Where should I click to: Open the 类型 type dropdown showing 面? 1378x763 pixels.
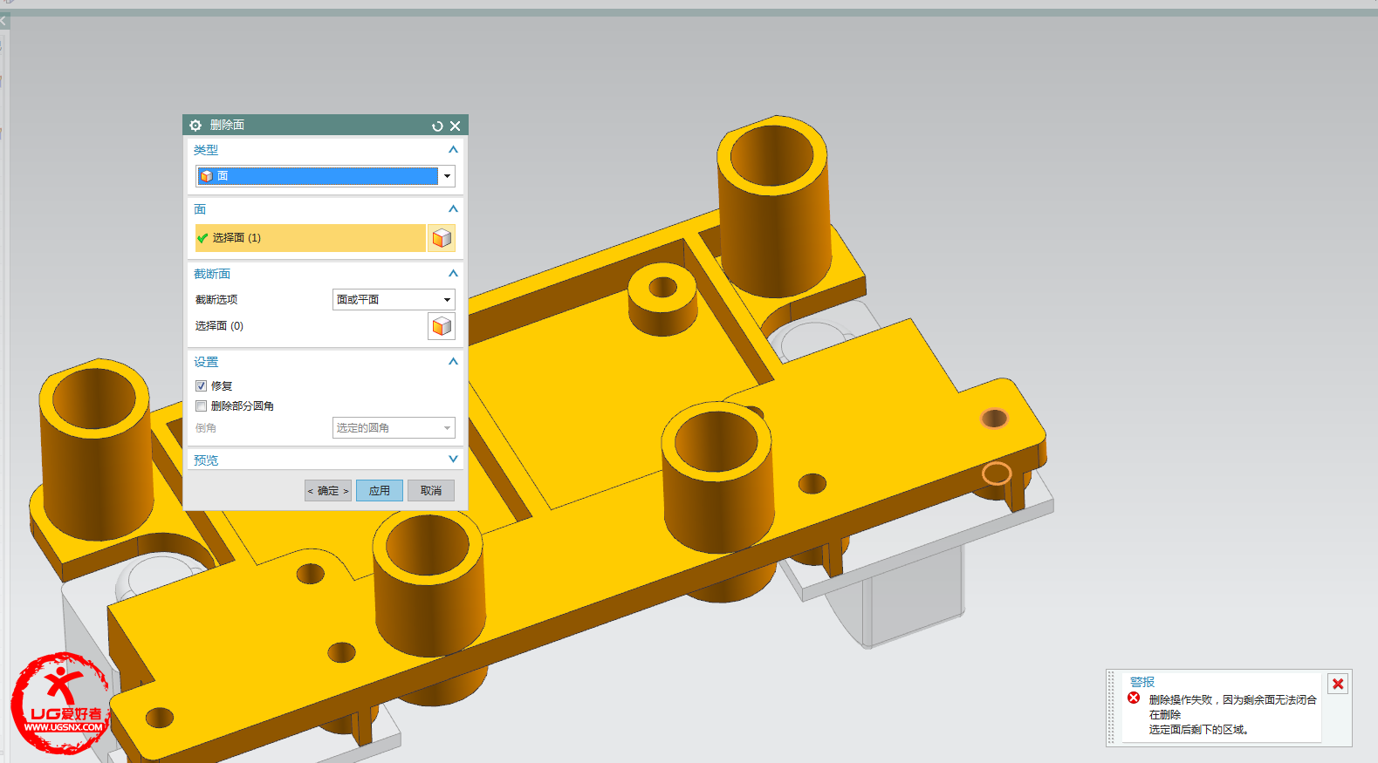click(x=326, y=176)
